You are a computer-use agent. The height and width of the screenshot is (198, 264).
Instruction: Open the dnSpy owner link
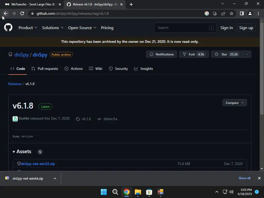pyautogui.click(x=22, y=55)
